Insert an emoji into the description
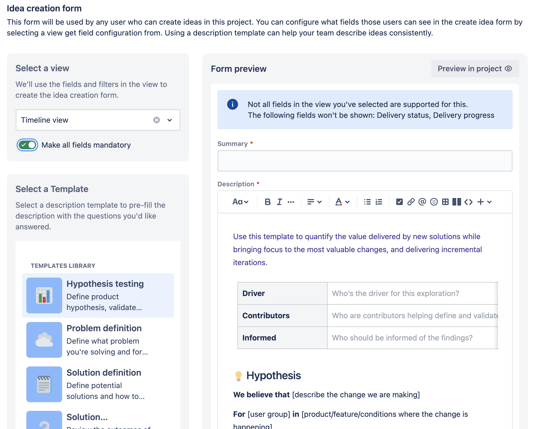The height and width of the screenshot is (429, 539). (434, 202)
